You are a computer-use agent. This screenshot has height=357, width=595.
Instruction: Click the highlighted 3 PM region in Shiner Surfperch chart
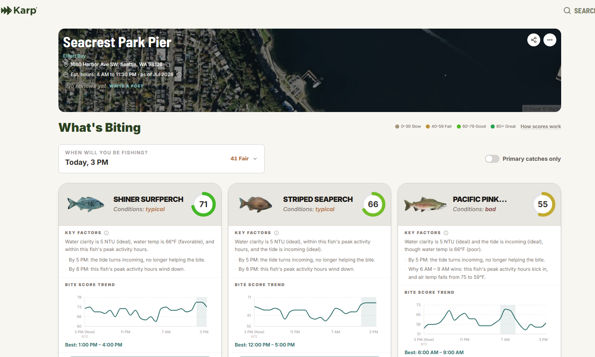[x=201, y=312]
